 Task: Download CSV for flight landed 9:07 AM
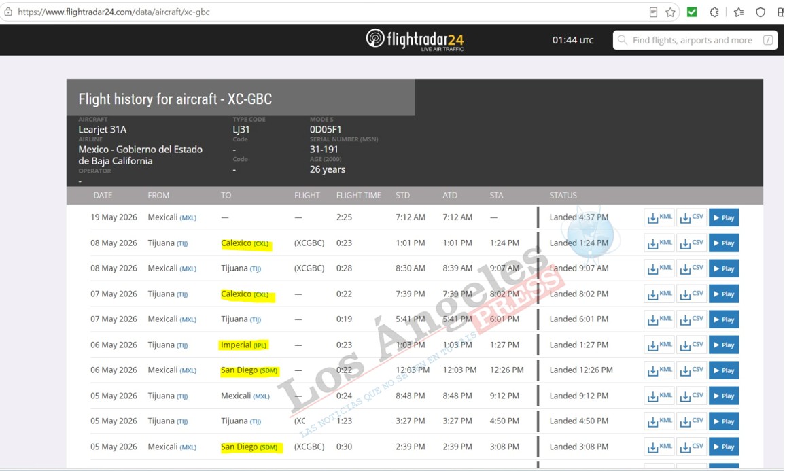click(691, 268)
